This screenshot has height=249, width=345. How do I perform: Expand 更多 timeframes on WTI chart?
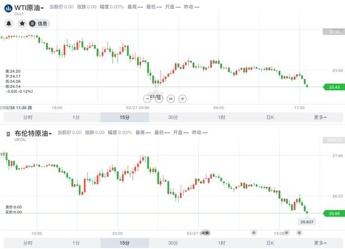[x=320, y=117]
